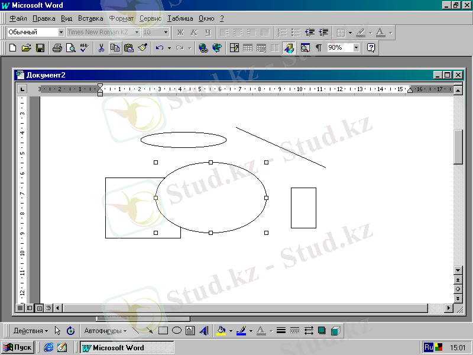
Task: Open the Web toolbar
Action: (x=217, y=48)
